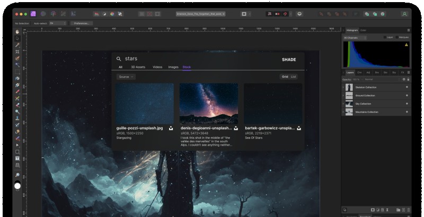Click the layer lock icon
Screen dimensions: 424x217
408,79
